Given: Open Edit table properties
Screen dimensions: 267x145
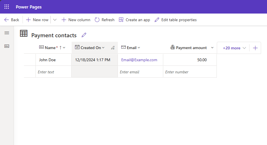Looking at the screenshot, I should pyautogui.click(x=176, y=20).
